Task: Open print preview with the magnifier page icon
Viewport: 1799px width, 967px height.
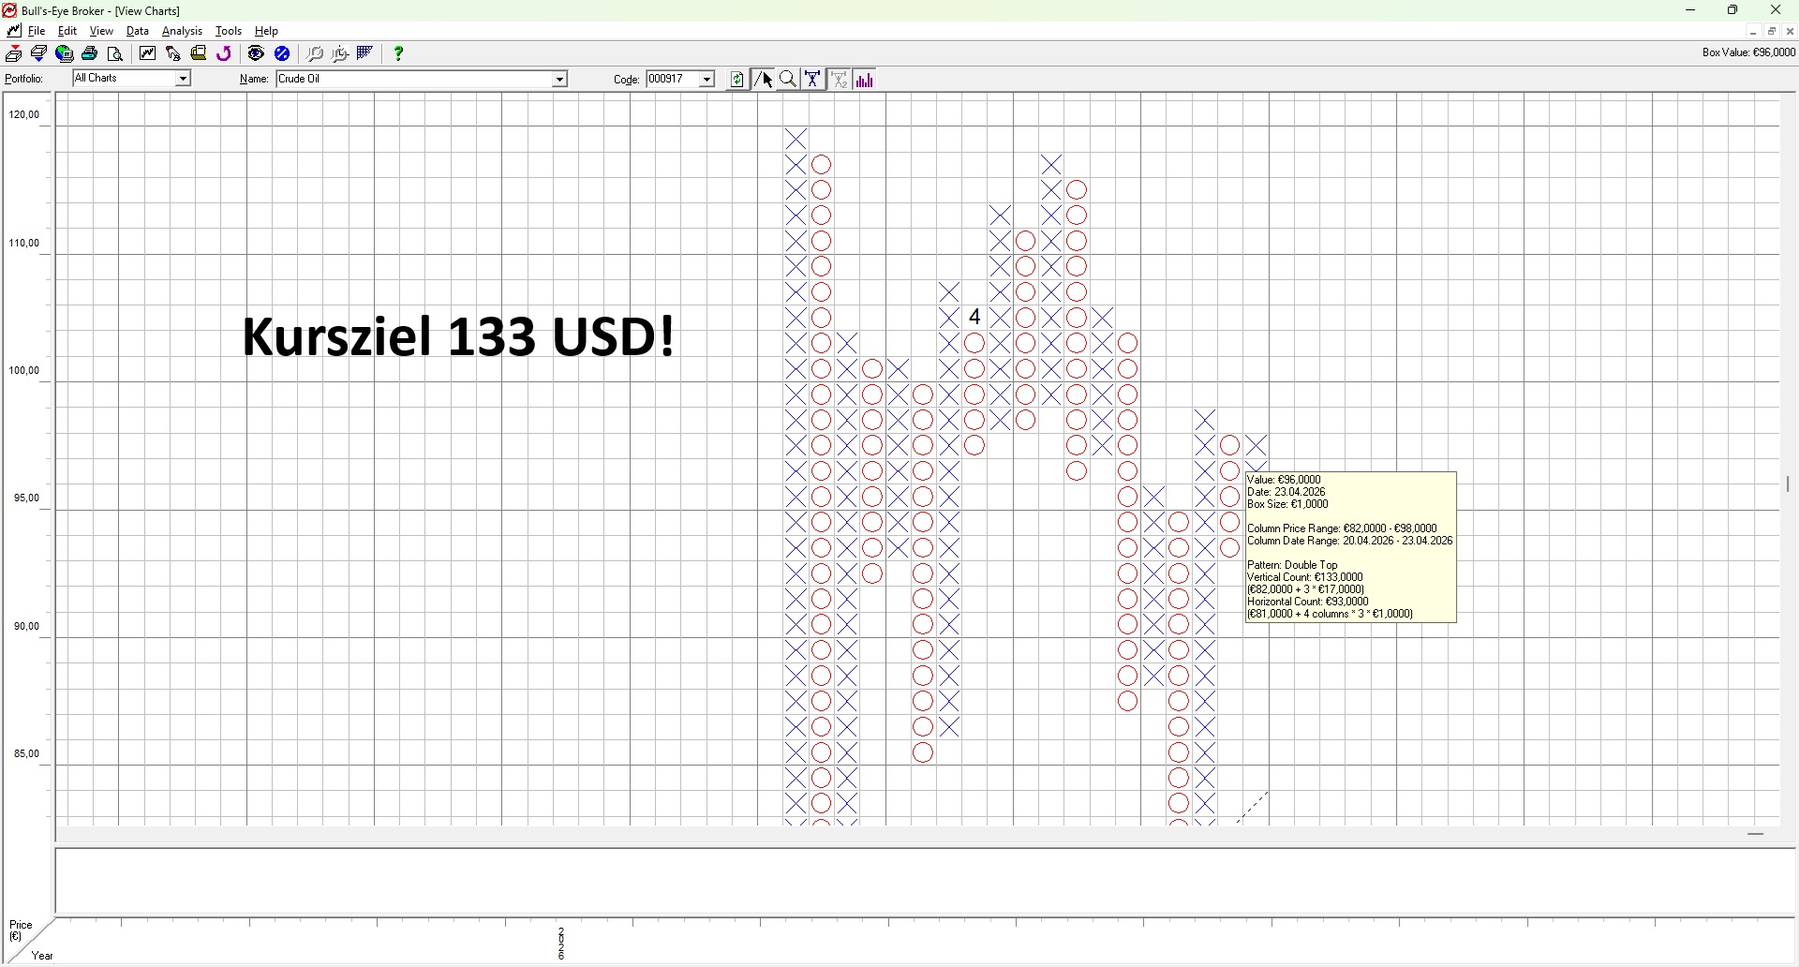Action: (x=115, y=54)
